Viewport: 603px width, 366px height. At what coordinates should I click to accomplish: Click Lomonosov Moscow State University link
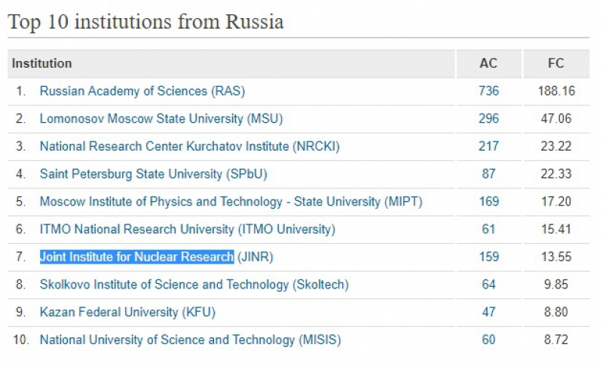point(161,119)
